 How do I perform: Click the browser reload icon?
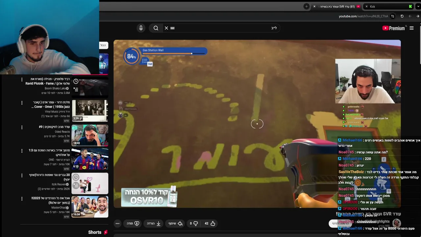(402, 16)
